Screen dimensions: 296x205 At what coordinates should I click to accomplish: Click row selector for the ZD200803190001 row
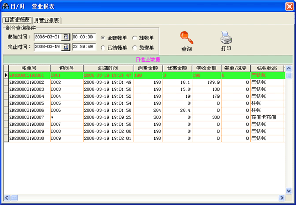(6, 75)
